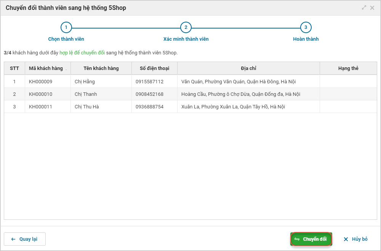
Task: Expand the dialog with the maximize icon
Action: click(364, 8)
